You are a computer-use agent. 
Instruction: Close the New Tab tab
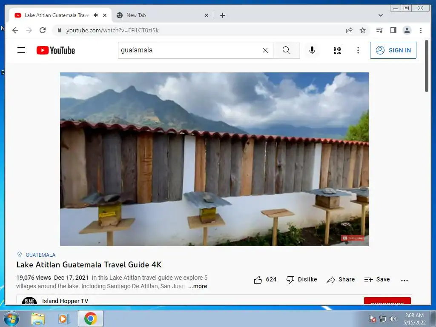point(207,15)
